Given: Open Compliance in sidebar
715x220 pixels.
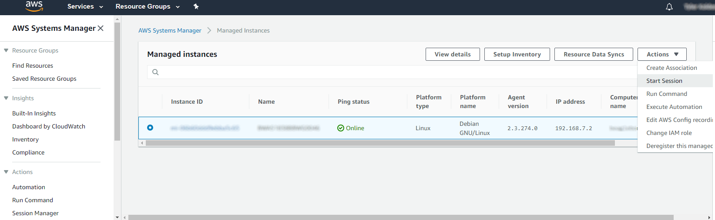Looking at the screenshot, I should point(28,152).
